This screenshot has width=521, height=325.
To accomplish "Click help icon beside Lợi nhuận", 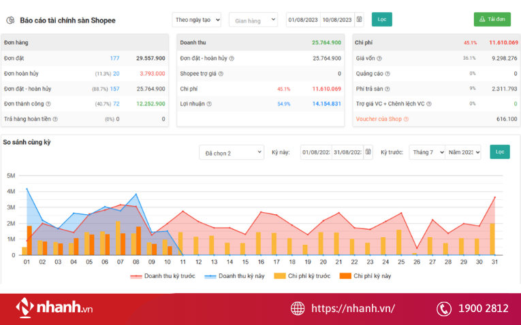I will click(x=209, y=104).
